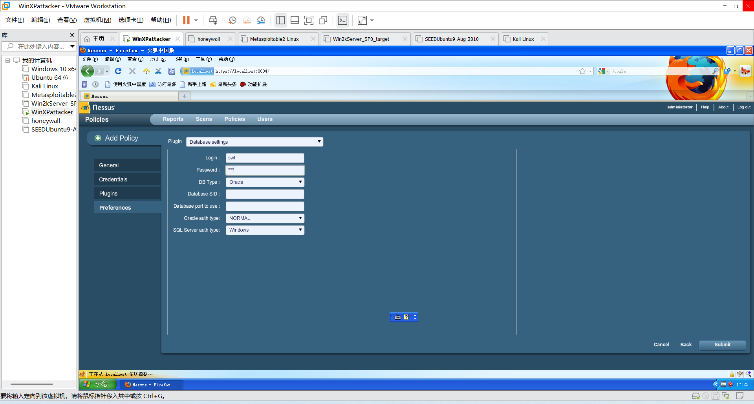Open the VMware console view icon
This screenshot has height=404, width=754.
click(x=343, y=20)
